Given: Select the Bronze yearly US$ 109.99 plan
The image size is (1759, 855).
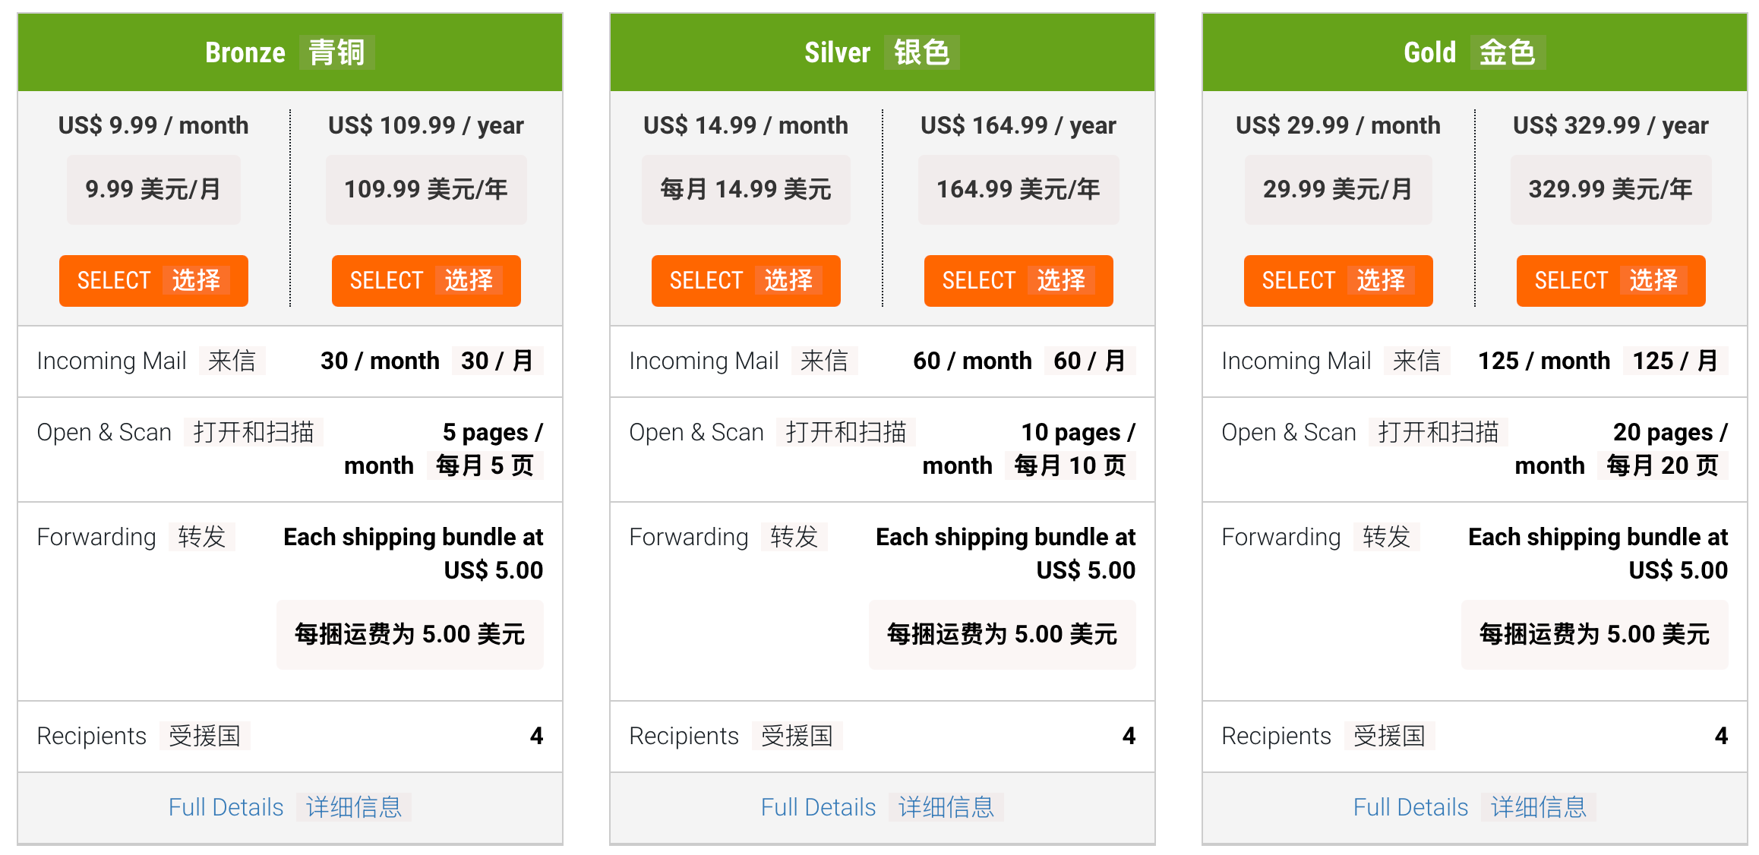Looking at the screenshot, I should click(426, 281).
